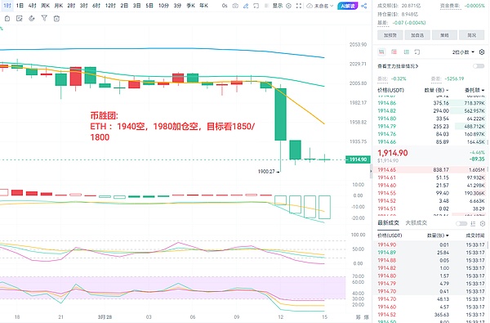Viewport: 490px width, 323px height.
Task: Open the filter funnel icon
Action: pyautogui.click(x=44, y=19)
